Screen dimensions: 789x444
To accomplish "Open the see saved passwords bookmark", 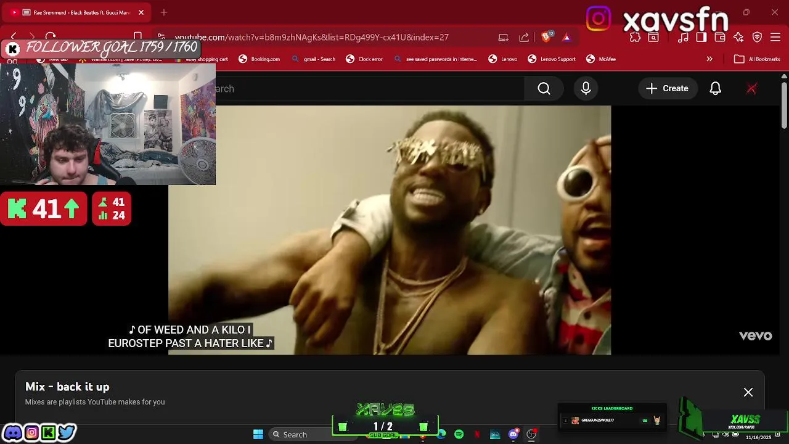I will [x=435, y=59].
